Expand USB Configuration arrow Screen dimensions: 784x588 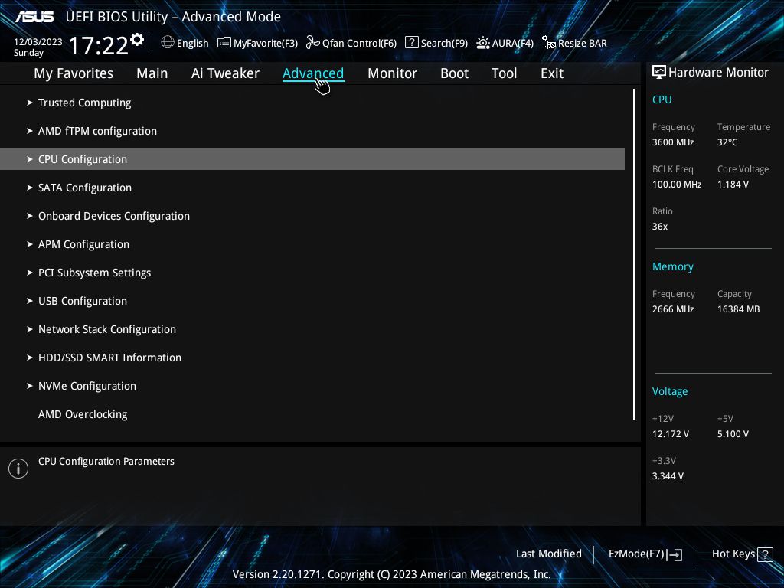tap(30, 301)
